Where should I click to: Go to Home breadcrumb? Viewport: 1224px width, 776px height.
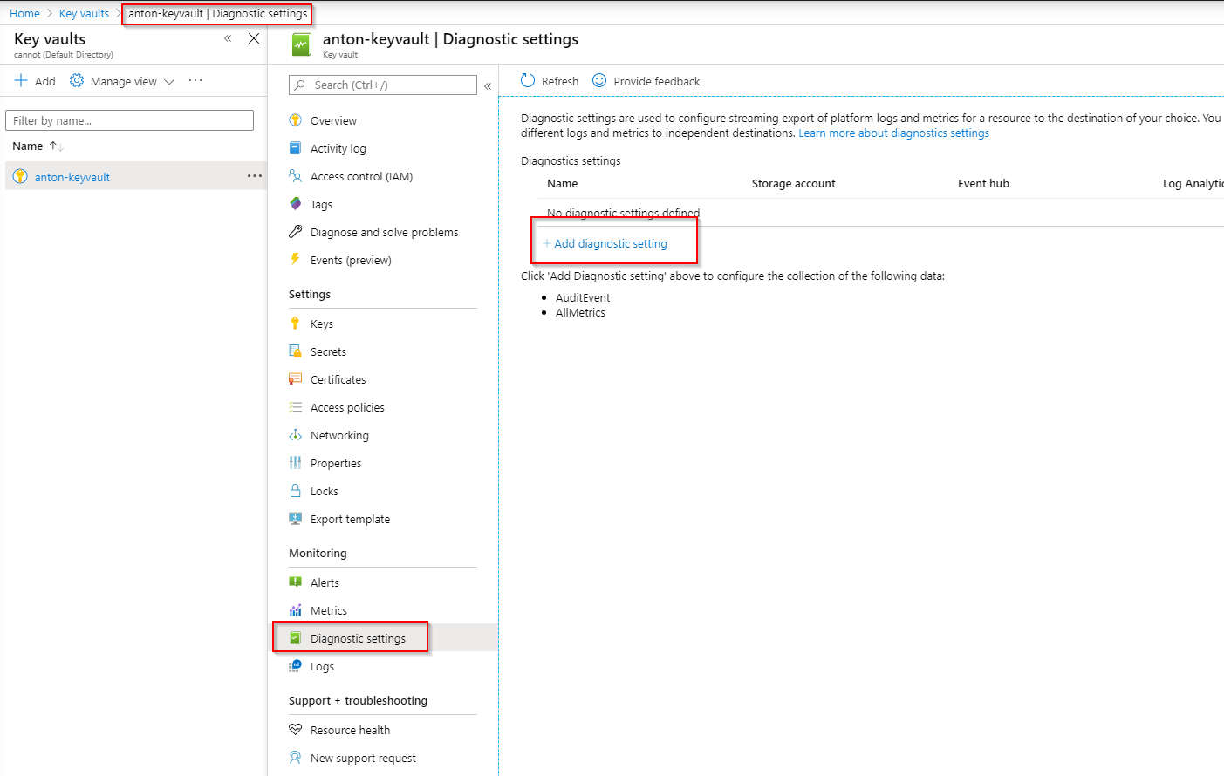click(24, 13)
